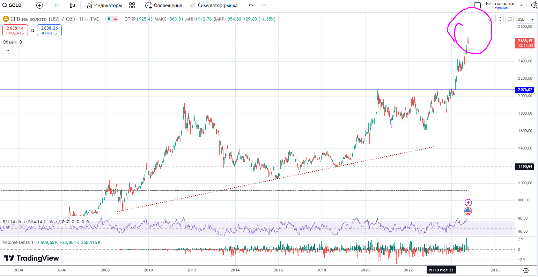The height and width of the screenshot is (277, 538).
Task: Select the 2076,07 horizontal line label
Action: tap(525, 90)
